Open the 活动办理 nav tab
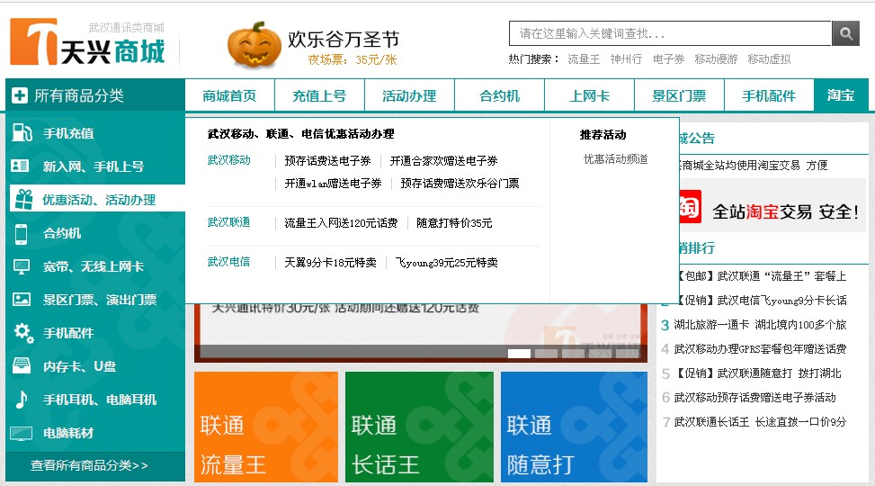The width and height of the screenshot is (875, 486). point(409,95)
